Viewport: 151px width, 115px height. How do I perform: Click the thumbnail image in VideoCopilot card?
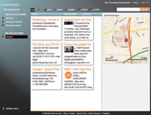click(69, 23)
